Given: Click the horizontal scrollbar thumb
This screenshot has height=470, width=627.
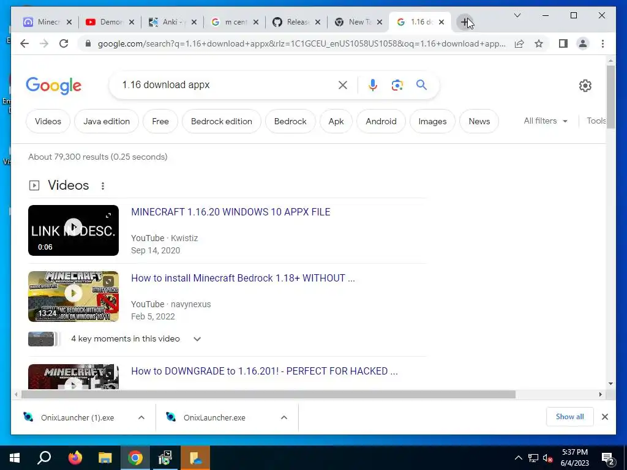Looking at the screenshot, I should coord(268,395).
